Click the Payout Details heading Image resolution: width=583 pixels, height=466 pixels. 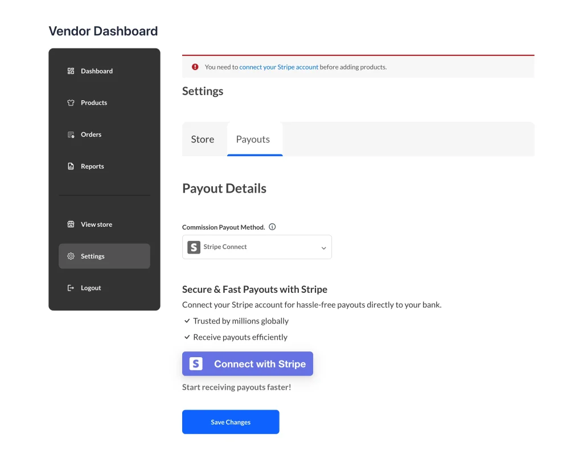click(x=224, y=189)
